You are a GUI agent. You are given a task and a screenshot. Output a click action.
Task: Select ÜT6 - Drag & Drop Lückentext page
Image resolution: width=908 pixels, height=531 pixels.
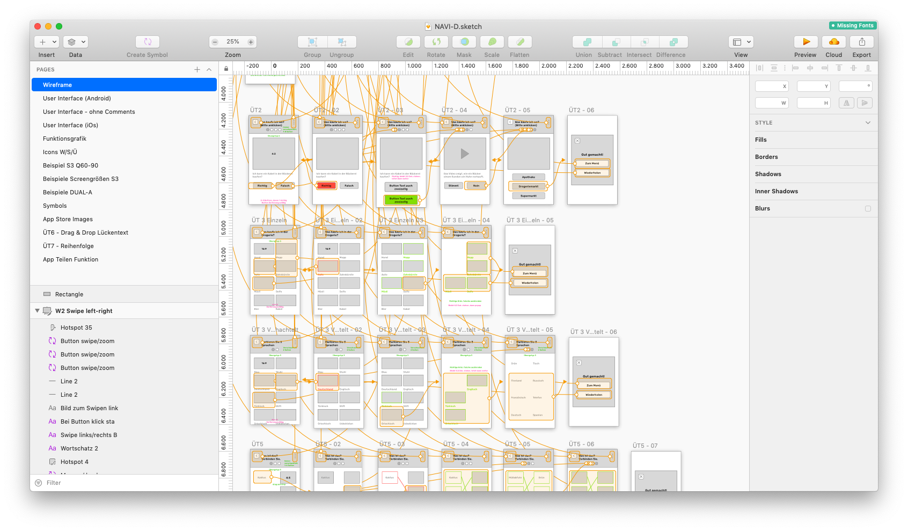point(124,232)
